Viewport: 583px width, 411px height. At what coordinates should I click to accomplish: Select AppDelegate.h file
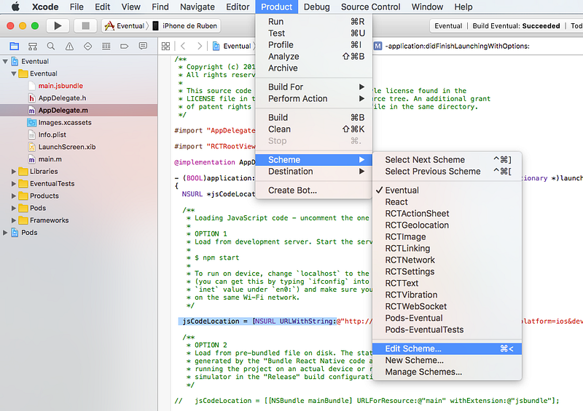[79, 98]
